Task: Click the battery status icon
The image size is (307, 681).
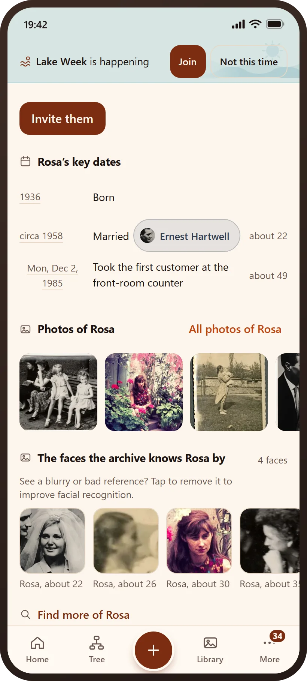Action: tap(275, 24)
